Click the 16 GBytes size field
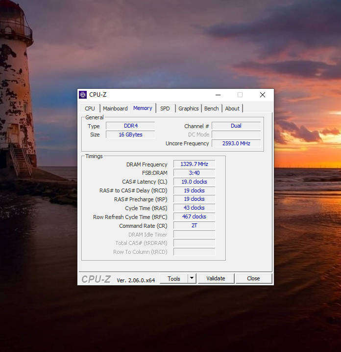Screen dimensions: 341x352 coord(131,135)
